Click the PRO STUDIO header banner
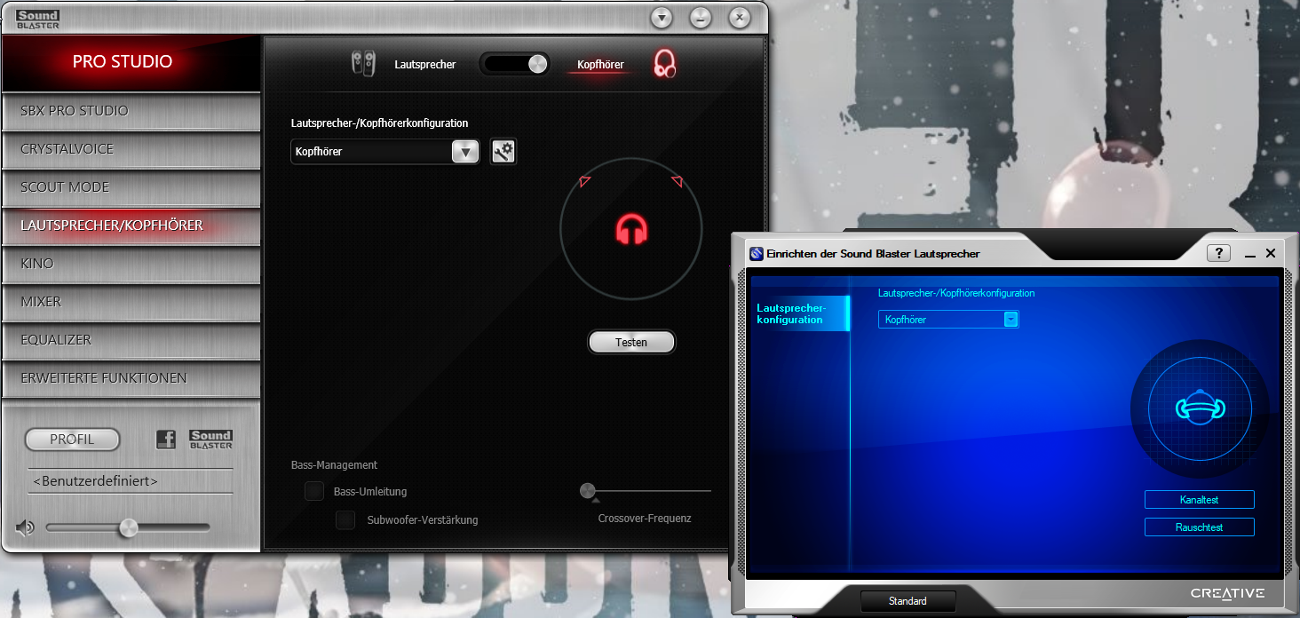The height and width of the screenshot is (618, 1300). pos(131,62)
